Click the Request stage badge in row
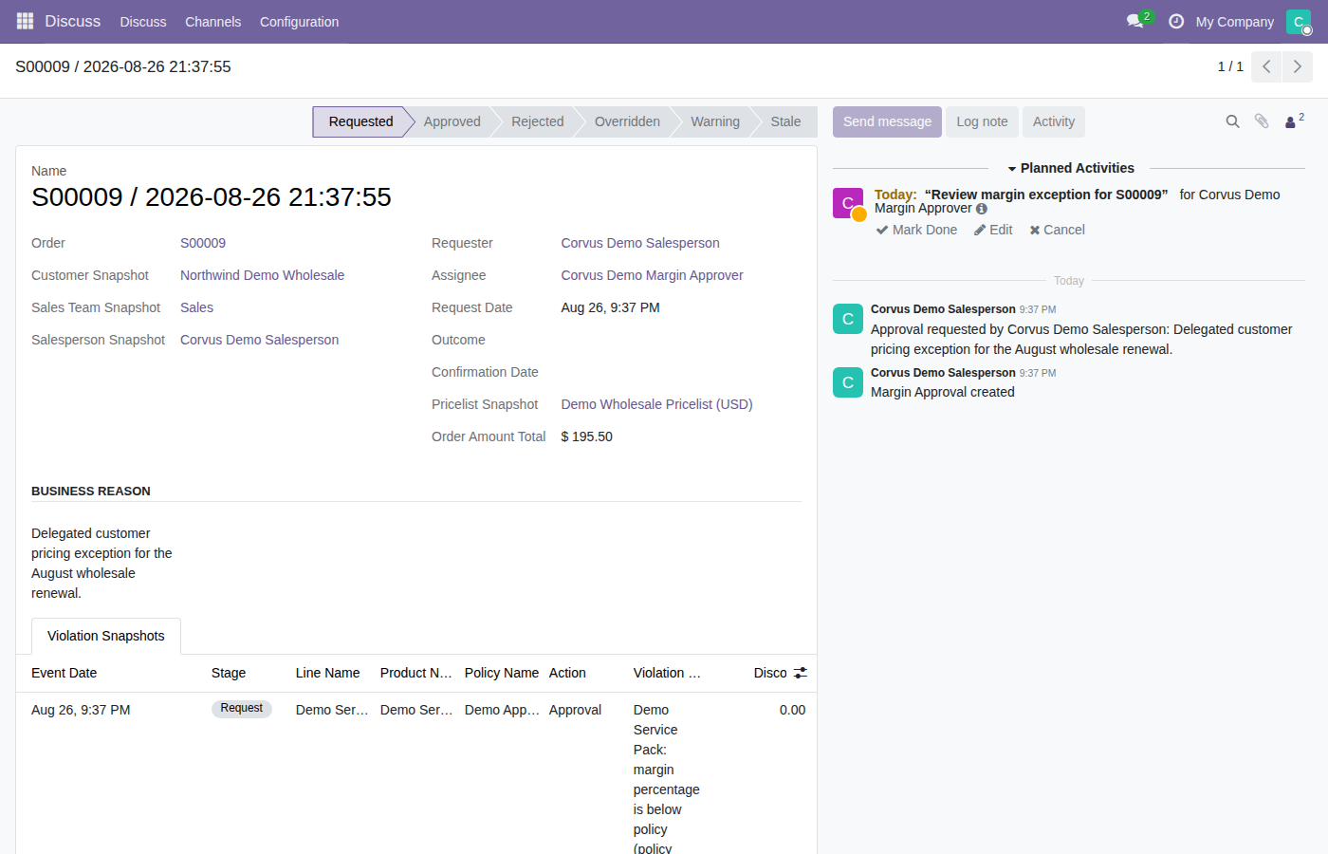1328x854 pixels. click(241, 709)
